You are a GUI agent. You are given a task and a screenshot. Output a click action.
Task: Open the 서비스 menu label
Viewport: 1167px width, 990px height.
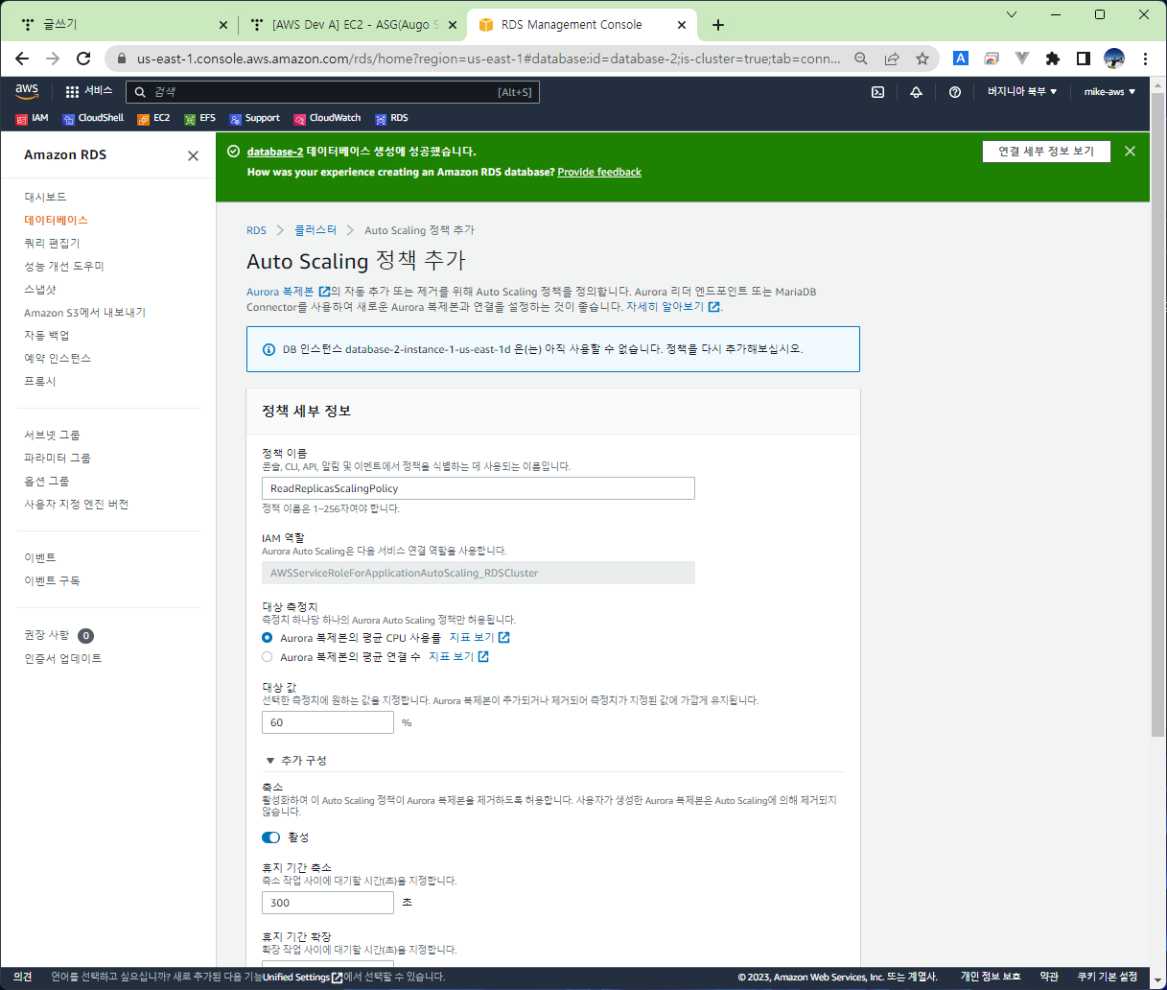pos(98,91)
